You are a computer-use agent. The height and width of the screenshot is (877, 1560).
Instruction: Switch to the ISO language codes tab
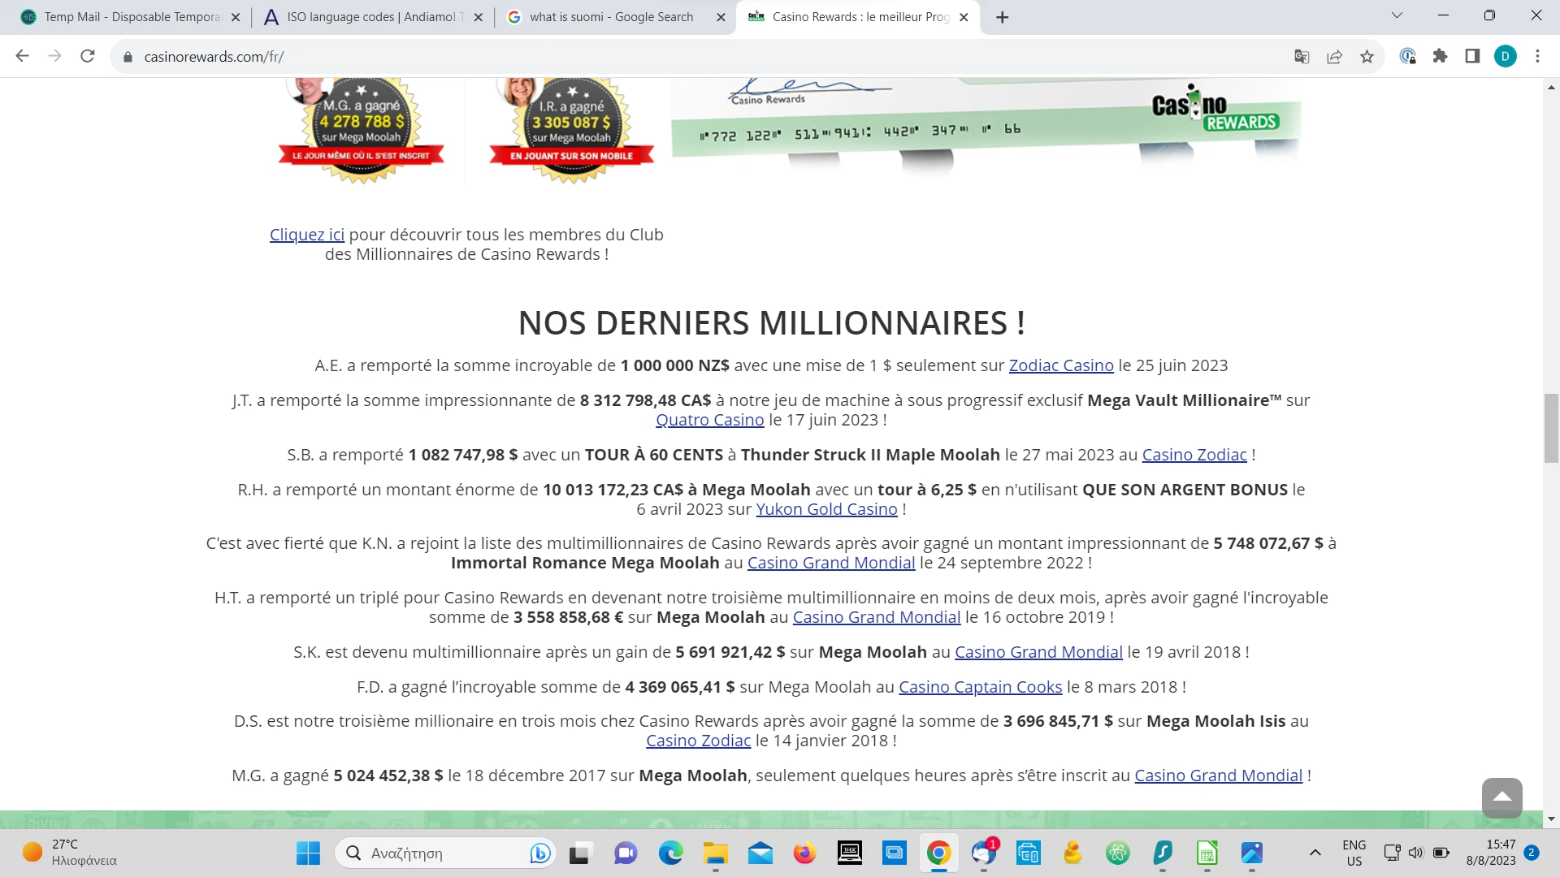coord(374,17)
